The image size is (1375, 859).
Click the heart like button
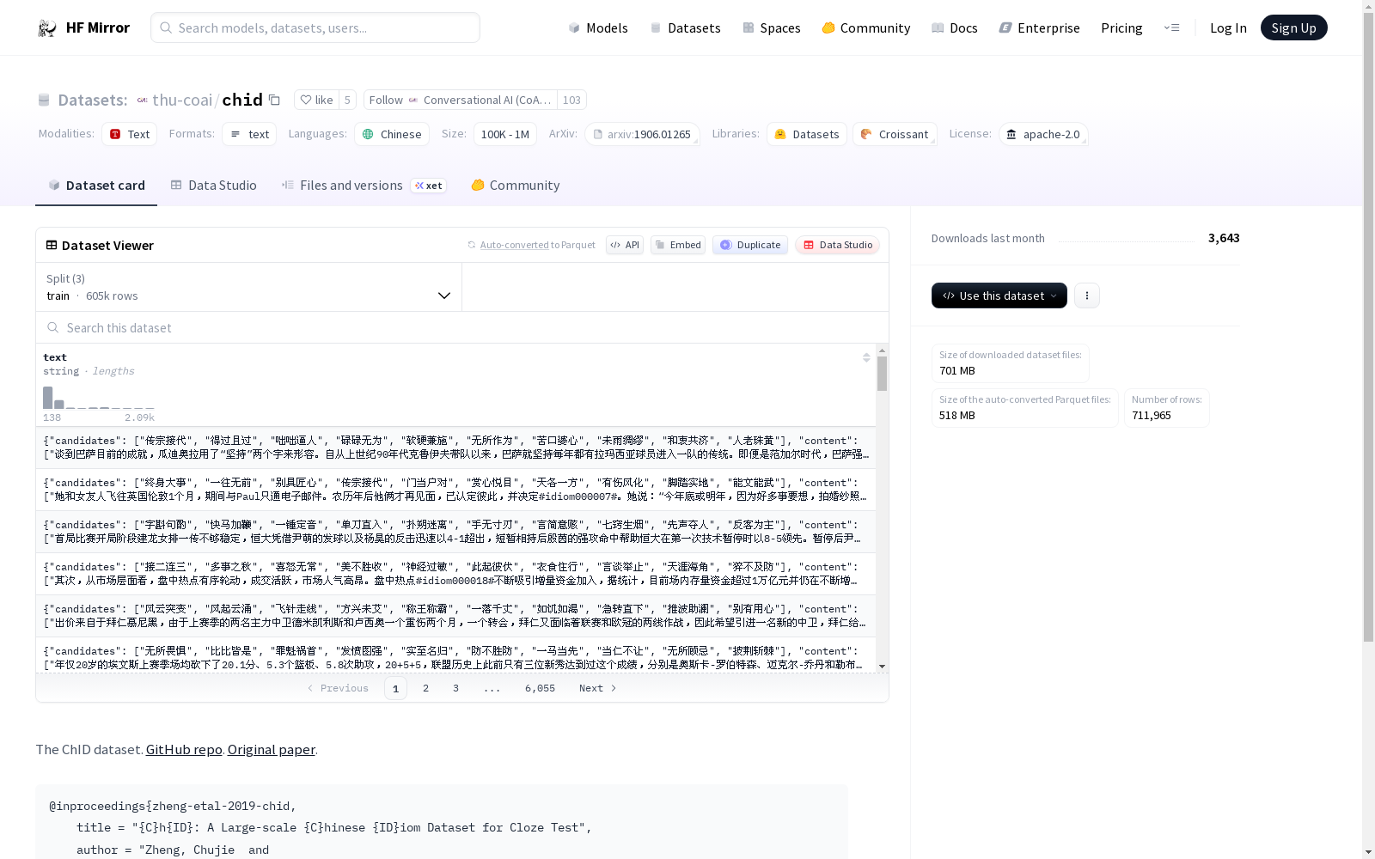pos(316,100)
